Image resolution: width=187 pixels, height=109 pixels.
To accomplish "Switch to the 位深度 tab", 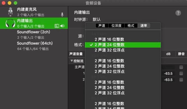I will (x=116, y=26).
